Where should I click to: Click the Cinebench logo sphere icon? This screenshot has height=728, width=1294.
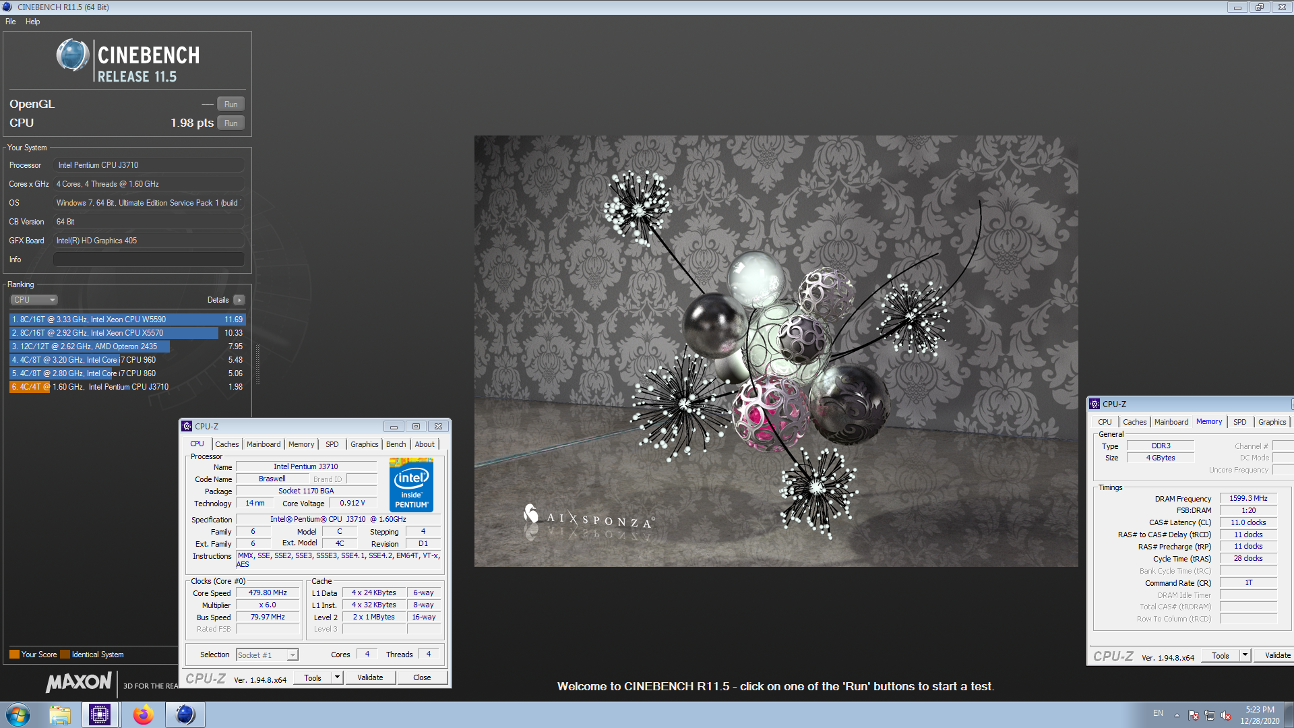72,55
